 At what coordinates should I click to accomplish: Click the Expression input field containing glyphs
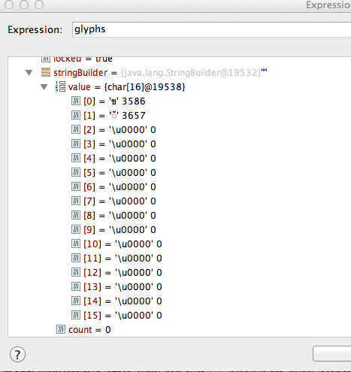click(x=211, y=29)
